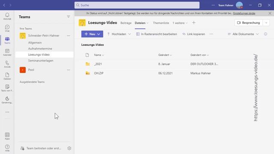Viewport: 274px width, 154px height.
Task: Select the Loesungs-Video channel
Action: [45, 55]
